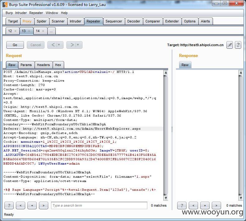Screen dimensions: 246x221
Task: Close Repeater tab 14
Action: (x=43, y=31)
